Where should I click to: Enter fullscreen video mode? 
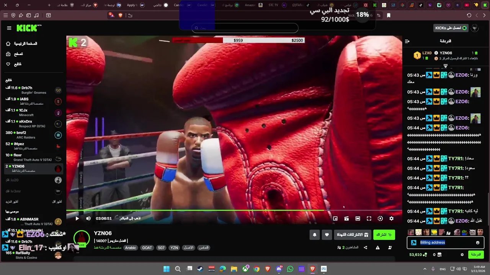369,218
